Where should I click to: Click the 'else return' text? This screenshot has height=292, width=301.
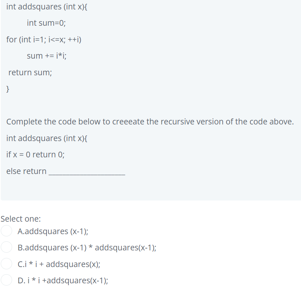pos(26,171)
